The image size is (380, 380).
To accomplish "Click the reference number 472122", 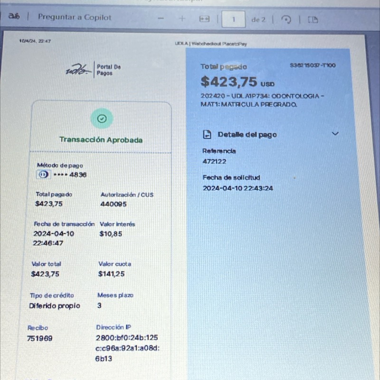I will [214, 161].
